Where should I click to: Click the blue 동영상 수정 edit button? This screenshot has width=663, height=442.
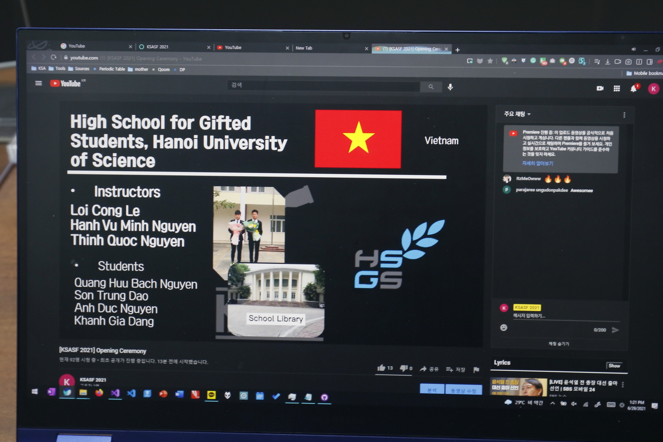pyautogui.click(x=463, y=390)
